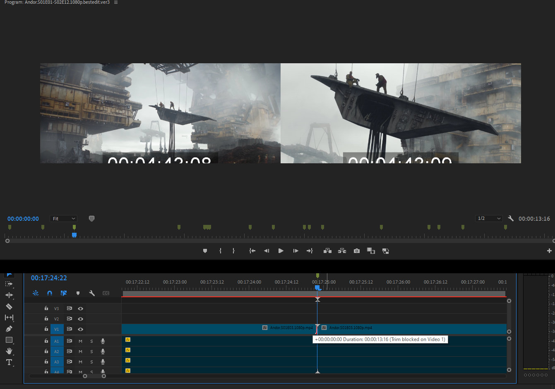555x389 pixels.
Task: Click Mark In button
Action: 220,251
